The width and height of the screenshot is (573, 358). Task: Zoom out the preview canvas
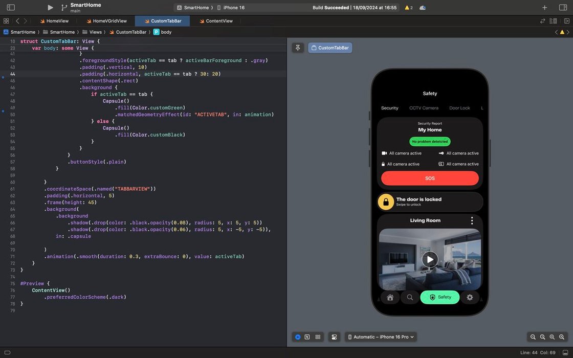(533, 337)
